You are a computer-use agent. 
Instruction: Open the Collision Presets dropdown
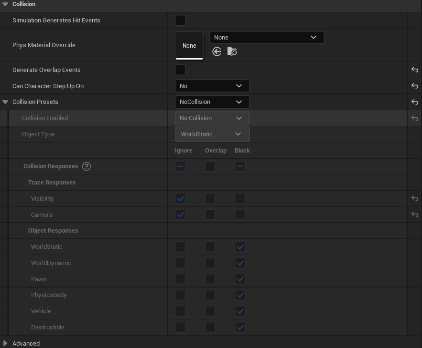pos(212,102)
